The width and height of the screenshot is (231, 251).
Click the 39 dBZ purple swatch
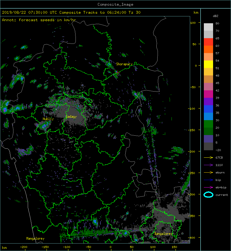[208, 101]
